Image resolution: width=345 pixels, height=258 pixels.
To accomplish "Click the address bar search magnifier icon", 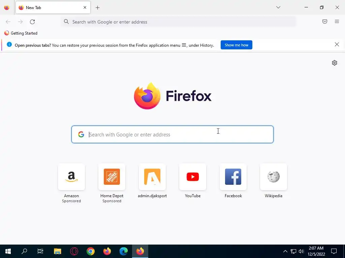I will point(66,21).
